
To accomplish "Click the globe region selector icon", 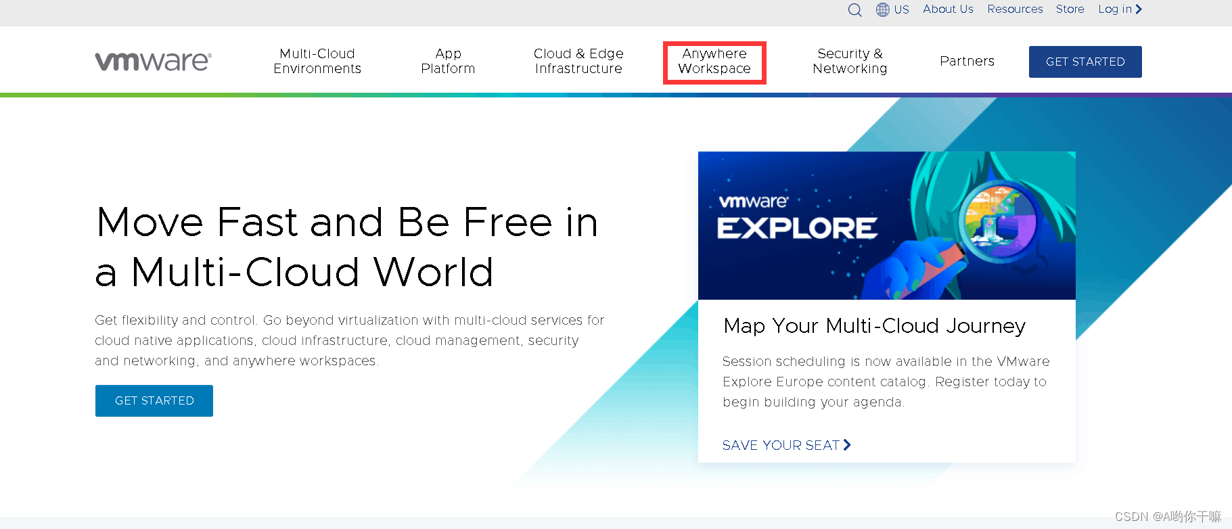I will (882, 9).
